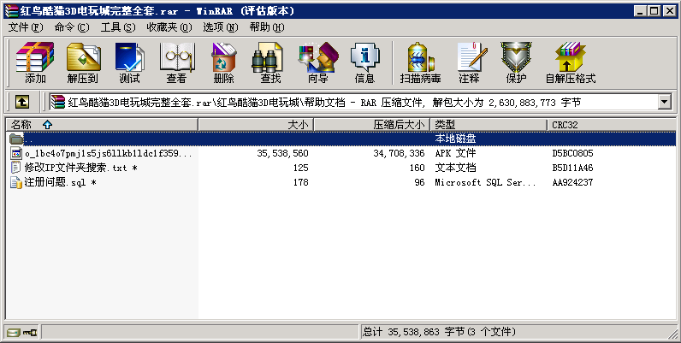681x343 pixels.
Task: Click the 解压到 (Extract To) icon
Action: [82, 62]
